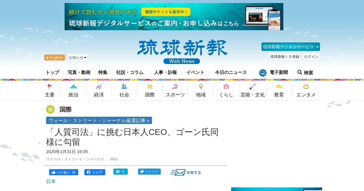Open the 電子新聞 menu text

(x=279, y=72)
